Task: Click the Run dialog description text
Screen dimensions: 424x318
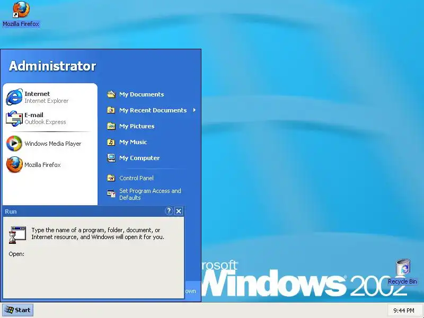Action: (98, 233)
